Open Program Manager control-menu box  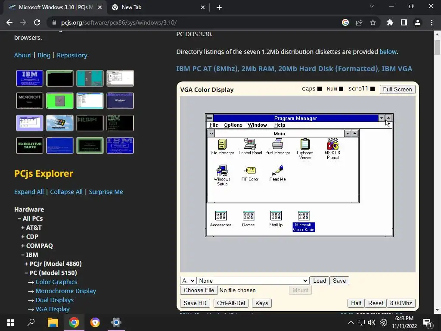[x=210, y=118]
